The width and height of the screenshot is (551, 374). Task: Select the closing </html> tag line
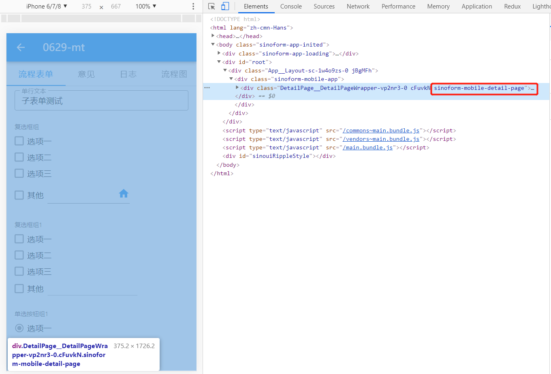[222, 173]
